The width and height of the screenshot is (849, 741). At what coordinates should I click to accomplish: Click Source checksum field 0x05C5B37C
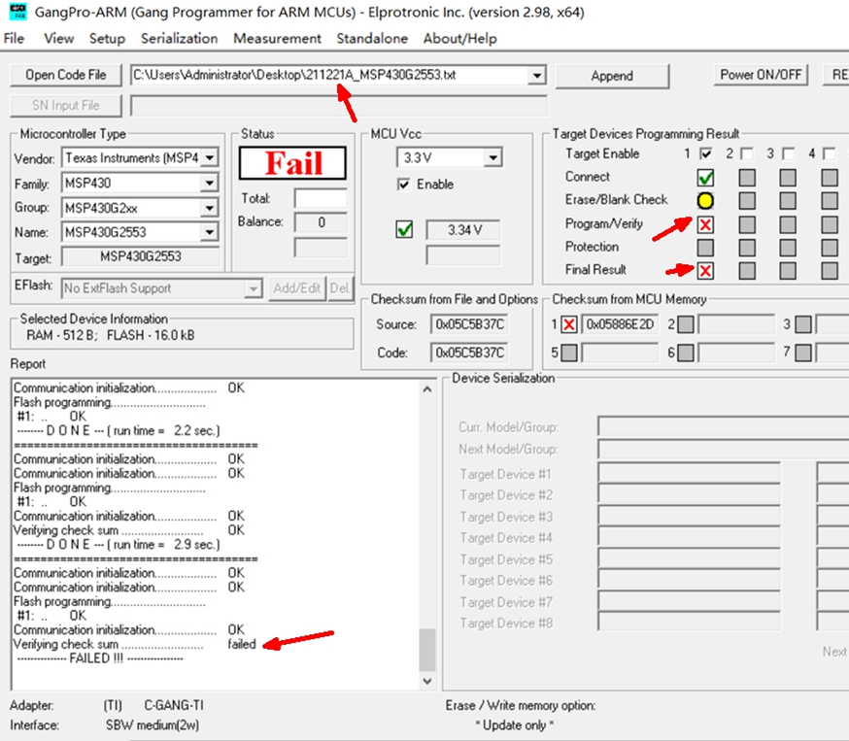469,324
